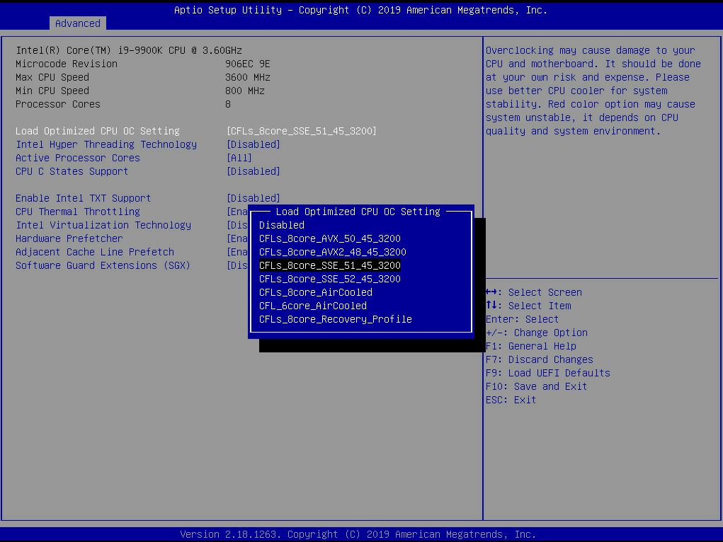Click the 800 MHz value
The height and width of the screenshot is (542, 723).
(x=245, y=91)
